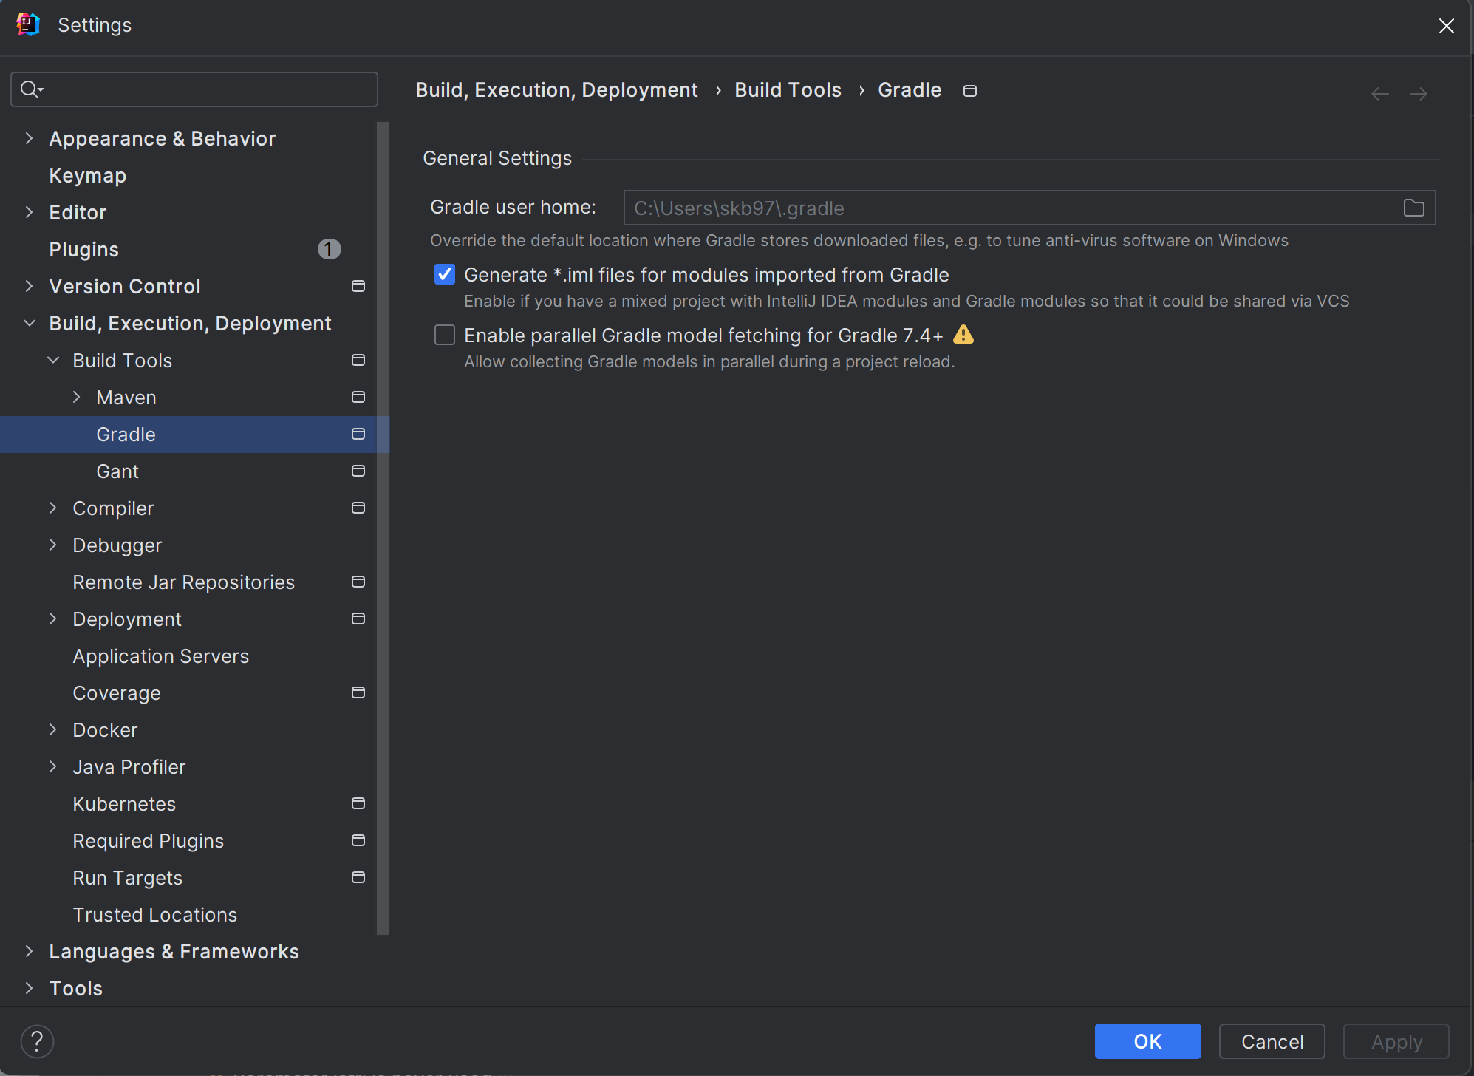Screen dimensions: 1474x1076
Task: Expand Appearance & Behavior section
Action: (x=29, y=138)
